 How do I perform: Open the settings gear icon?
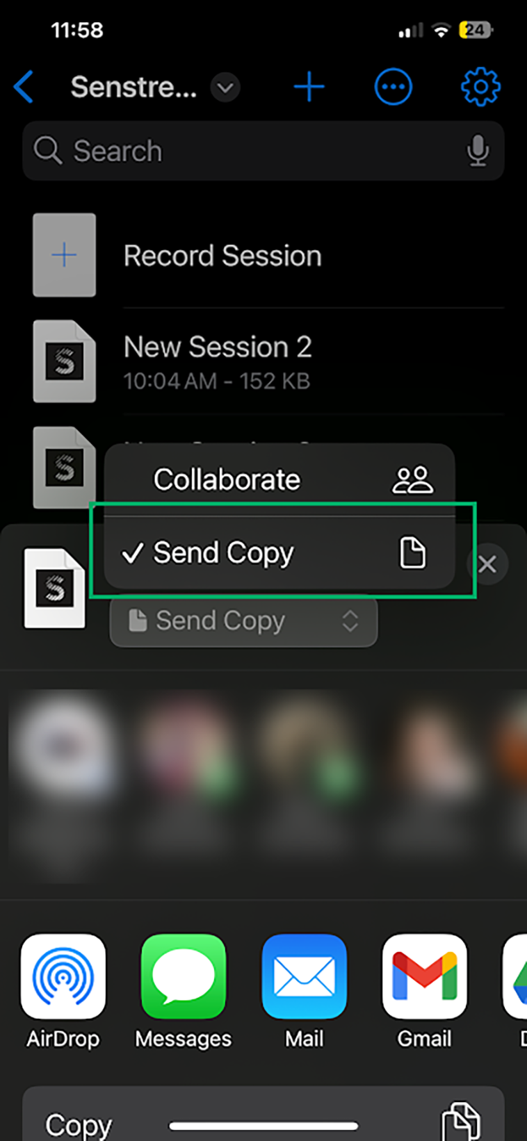click(480, 88)
